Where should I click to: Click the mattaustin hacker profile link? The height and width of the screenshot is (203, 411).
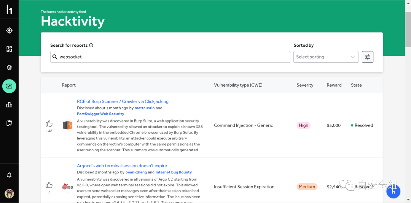point(144,108)
